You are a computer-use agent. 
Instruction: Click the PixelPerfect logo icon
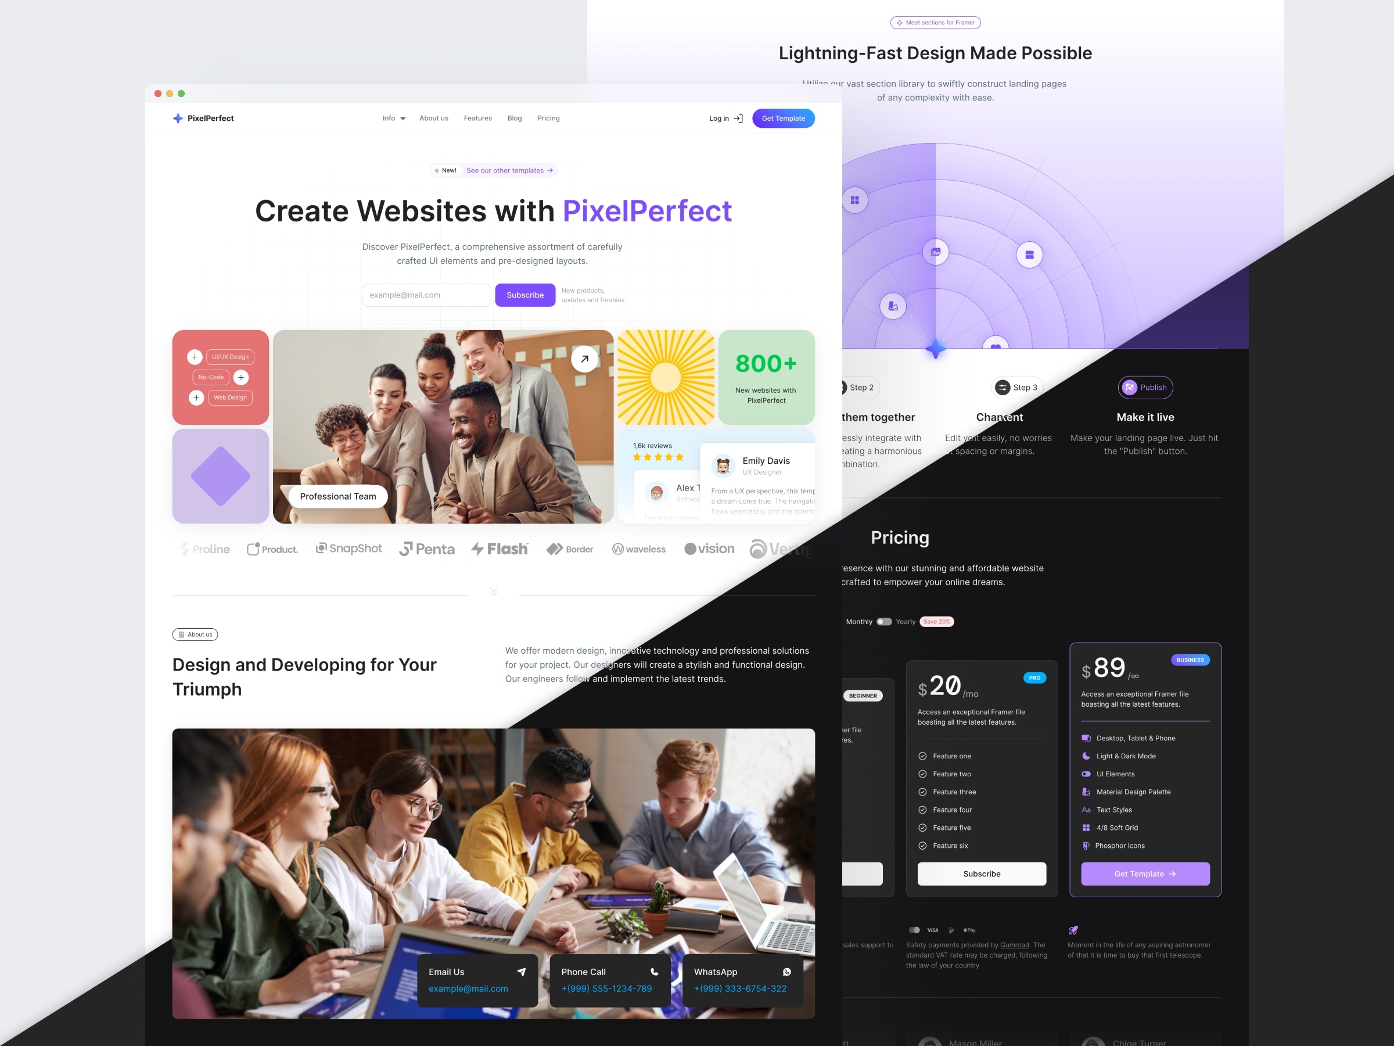point(177,117)
